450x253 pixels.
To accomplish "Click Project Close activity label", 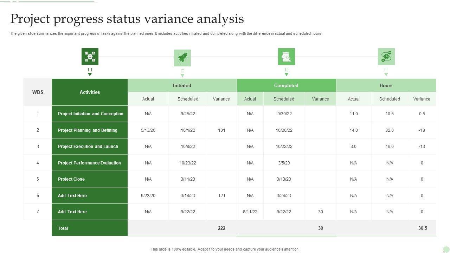I will coord(71,179).
